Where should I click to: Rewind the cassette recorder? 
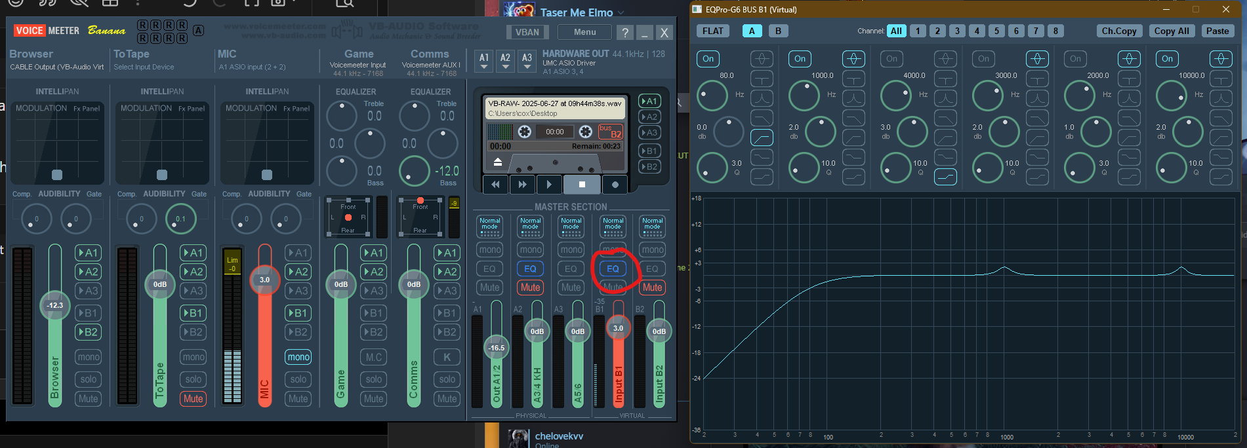click(495, 185)
